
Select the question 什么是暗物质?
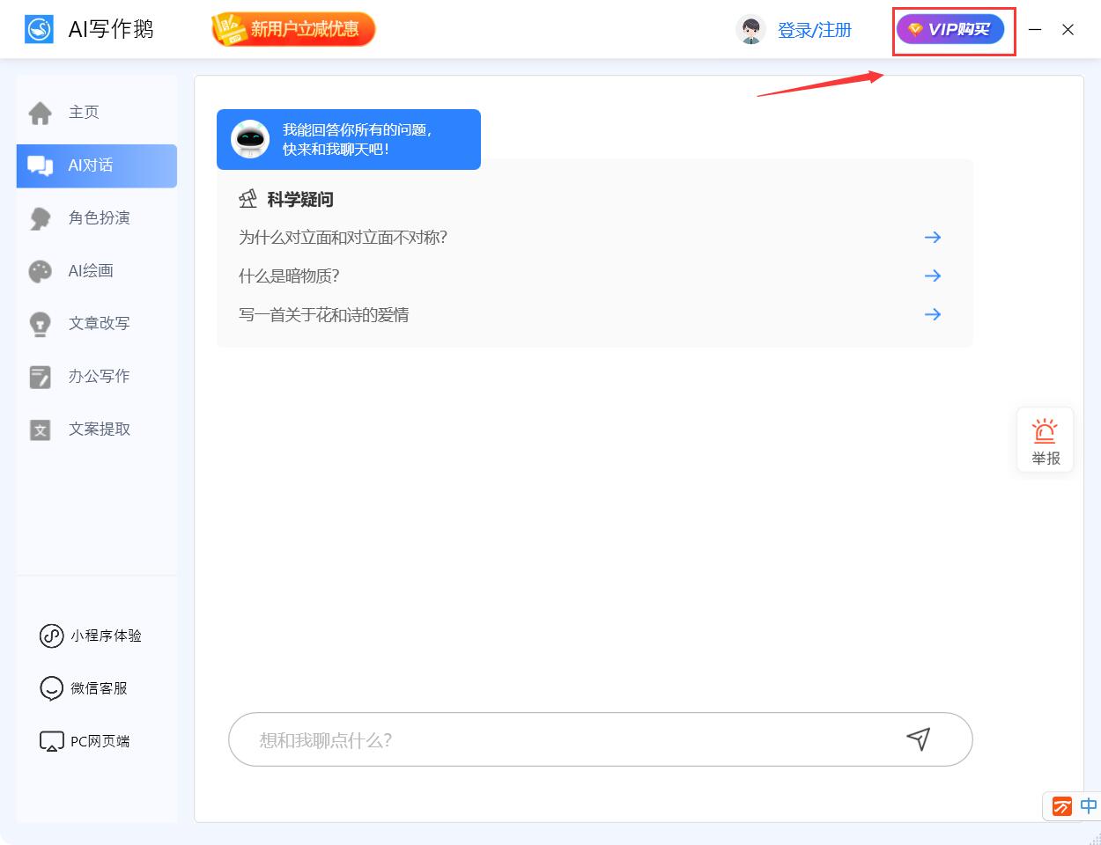289,276
